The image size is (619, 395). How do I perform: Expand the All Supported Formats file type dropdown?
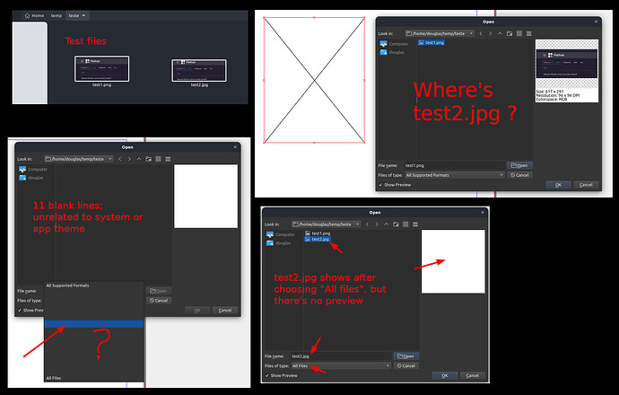(454, 175)
